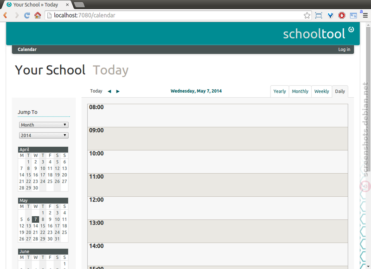371x269 pixels.
Task: Click the schooltool logo in the header
Action: click(x=318, y=33)
